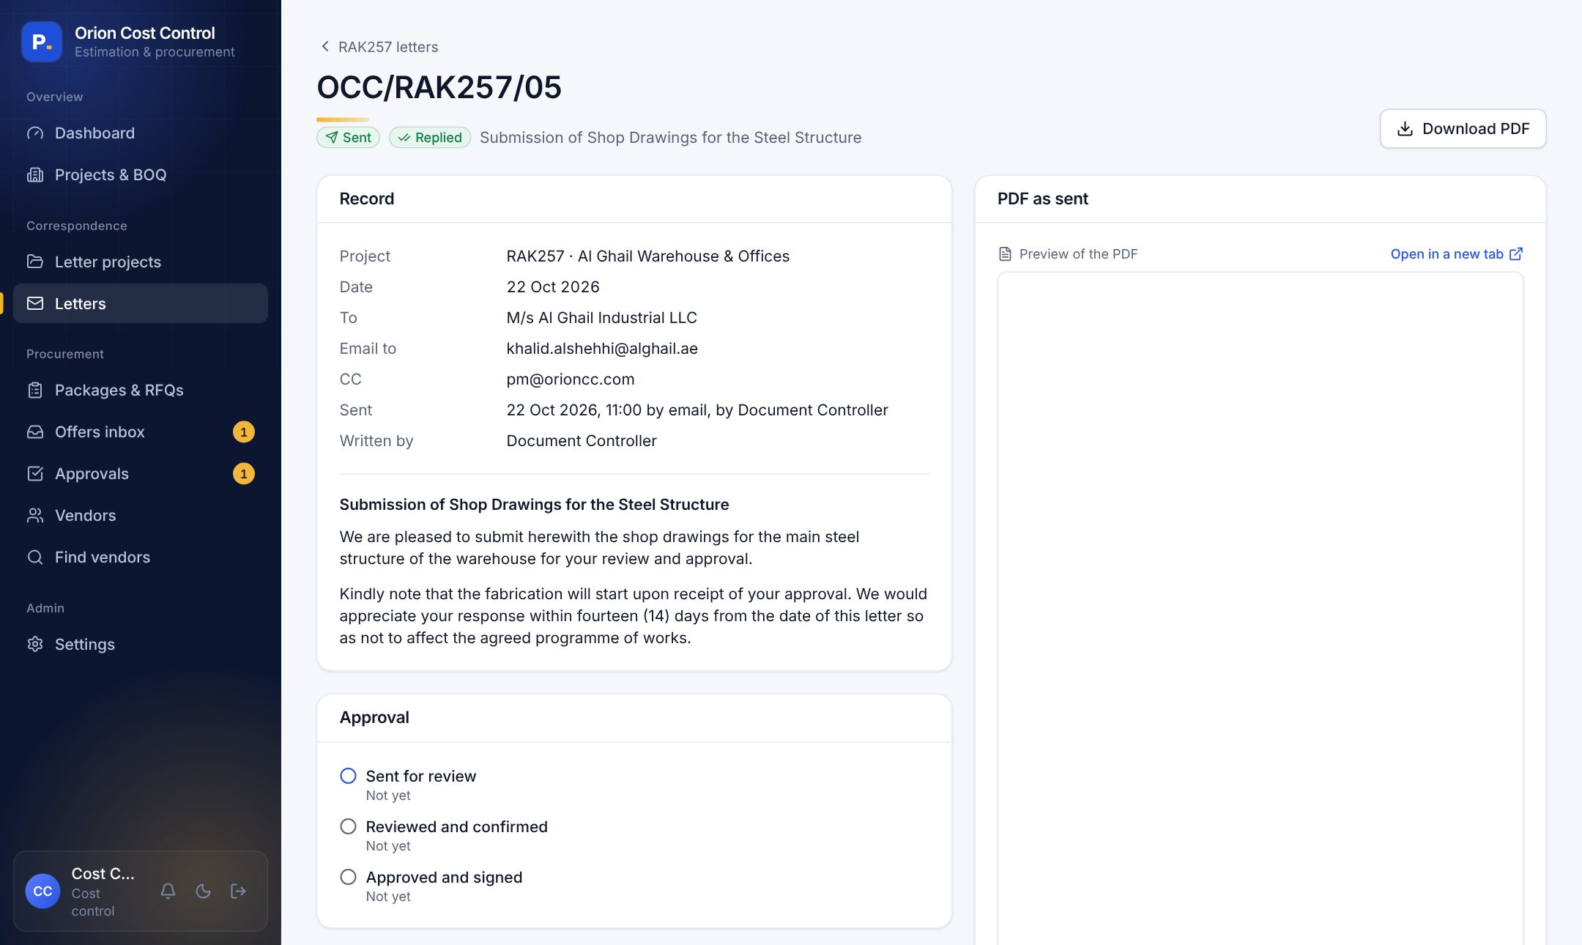This screenshot has height=945, width=1582.
Task: Open the Vendors list
Action: click(141, 515)
